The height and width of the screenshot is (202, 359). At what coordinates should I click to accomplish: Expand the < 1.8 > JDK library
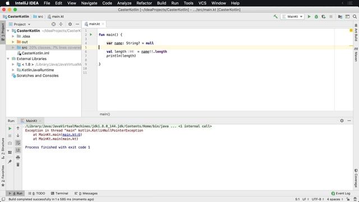(13, 65)
